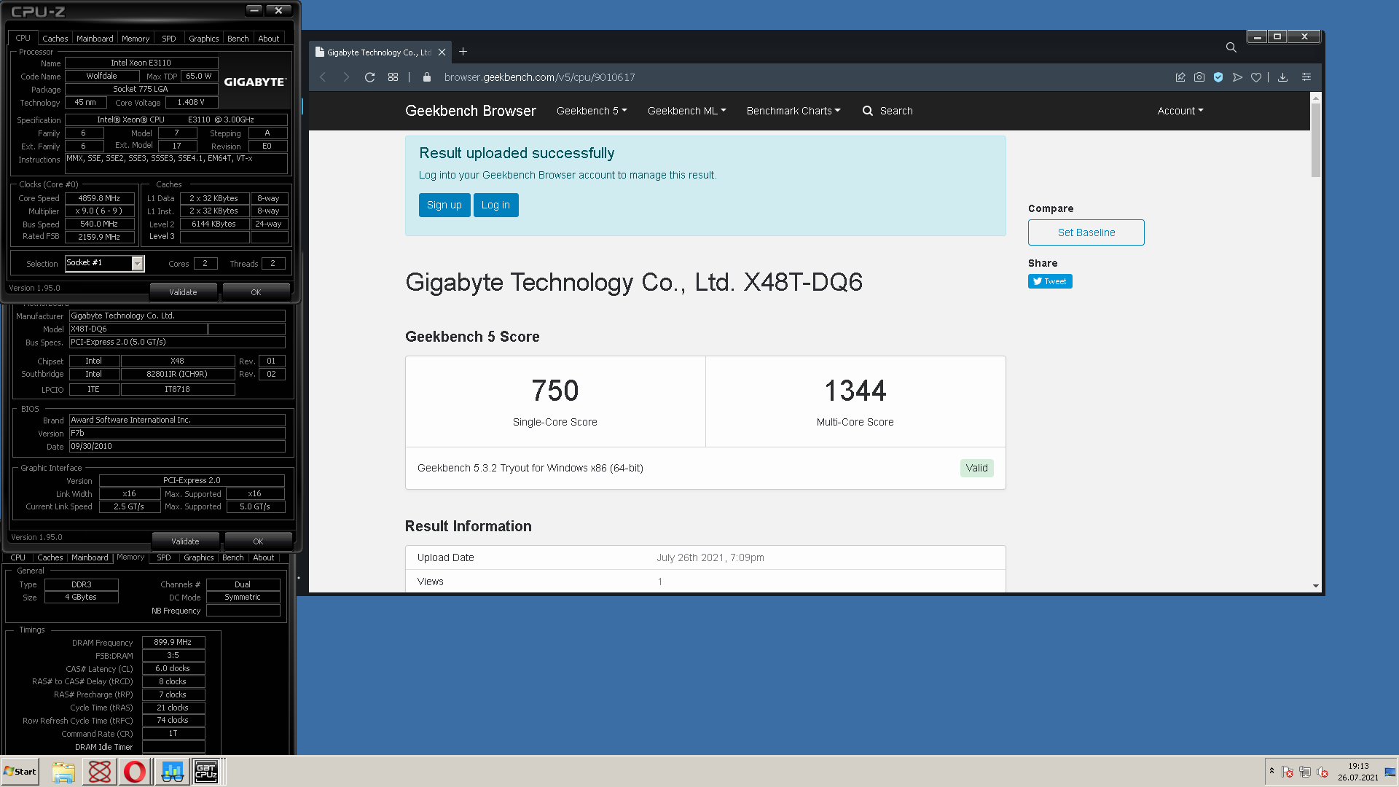Open About tab in top CPU-Z window
This screenshot has height=787, width=1399.
(269, 39)
